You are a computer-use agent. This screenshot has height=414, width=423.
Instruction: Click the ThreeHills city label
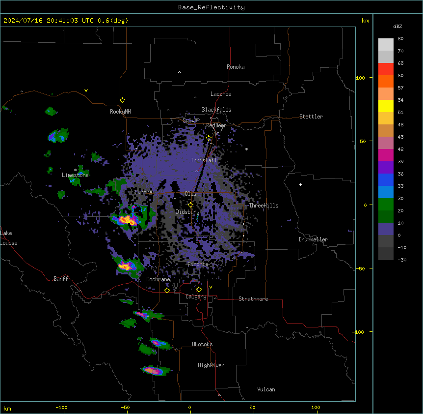coord(264,206)
